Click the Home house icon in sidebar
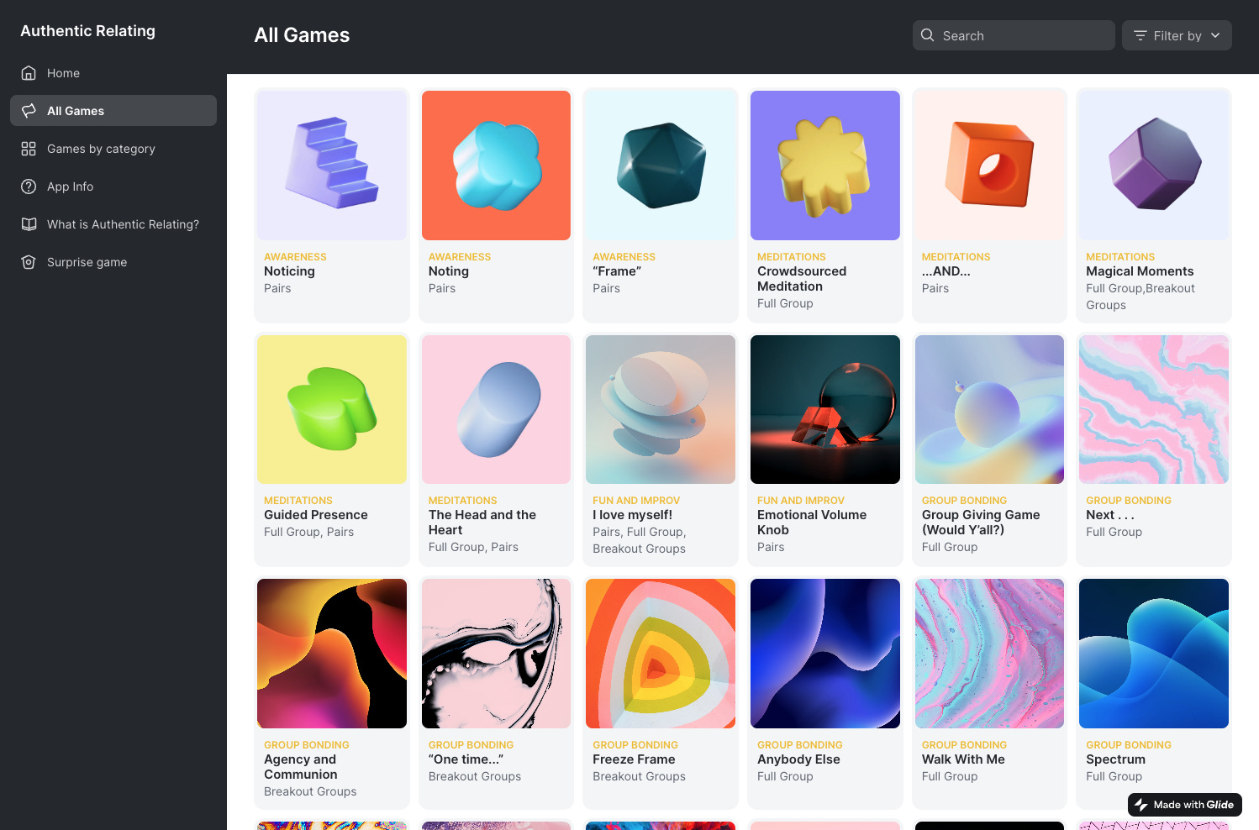The image size is (1259, 830). click(x=29, y=73)
